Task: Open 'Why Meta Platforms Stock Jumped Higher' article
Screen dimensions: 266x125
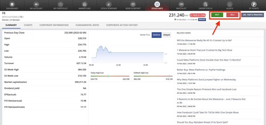Action: point(206,80)
